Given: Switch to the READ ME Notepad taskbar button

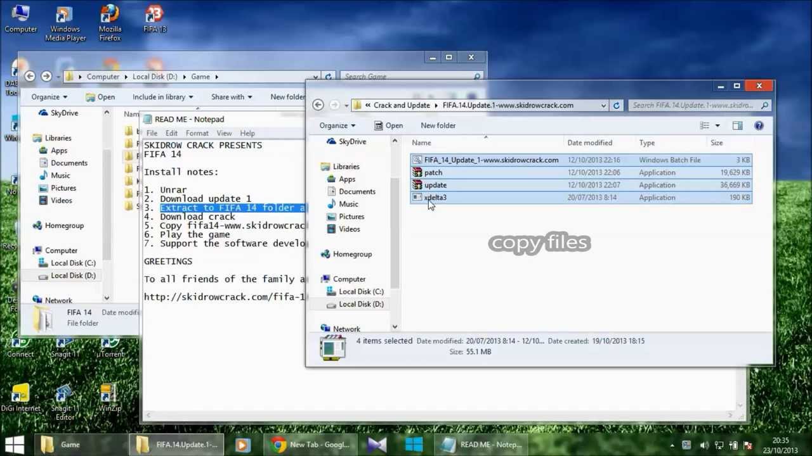Looking at the screenshot, I should point(482,445).
